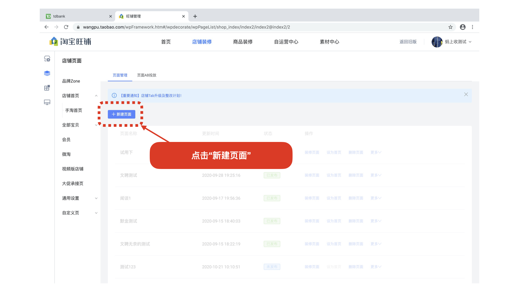Click the 淘宝旺铺 logo
Image resolution: width=519 pixels, height=292 pixels.
[70, 42]
